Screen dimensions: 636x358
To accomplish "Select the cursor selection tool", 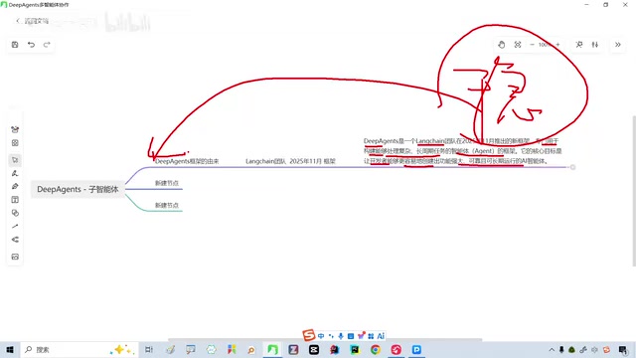I will pyautogui.click(x=15, y=160).
